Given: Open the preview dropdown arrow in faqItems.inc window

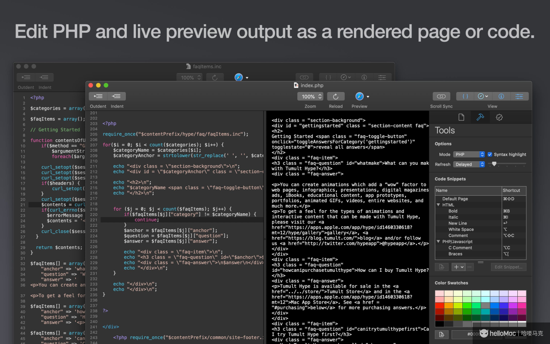Looking at the screenshot, I should 247,78.
